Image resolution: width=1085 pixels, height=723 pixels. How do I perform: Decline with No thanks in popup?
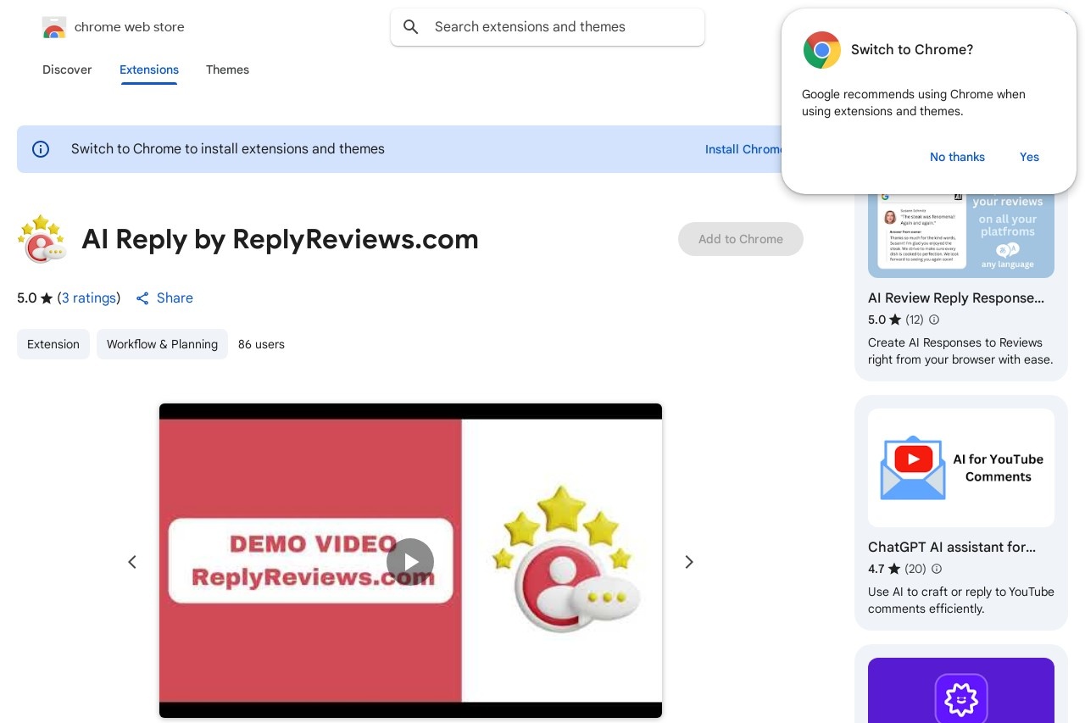[957, 157]
